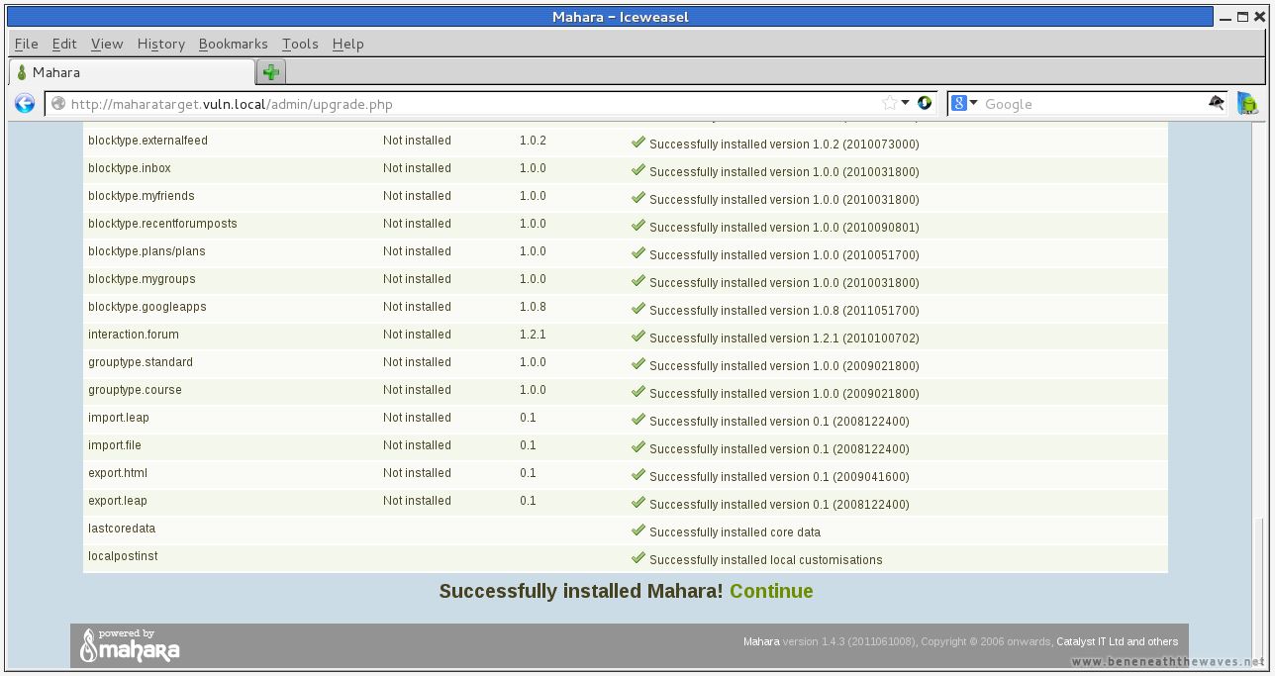Select the Mahara browser tab
Screen dimensions: 1275x676
132,72
